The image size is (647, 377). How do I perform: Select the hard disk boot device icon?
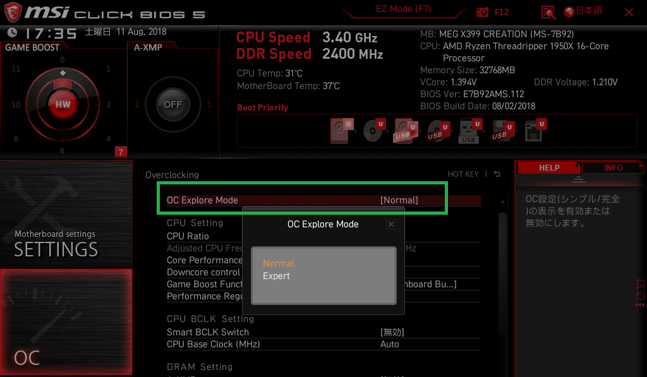[x=342, y=131]
